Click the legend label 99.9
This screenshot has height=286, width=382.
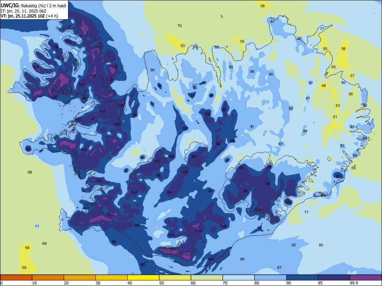353,283
